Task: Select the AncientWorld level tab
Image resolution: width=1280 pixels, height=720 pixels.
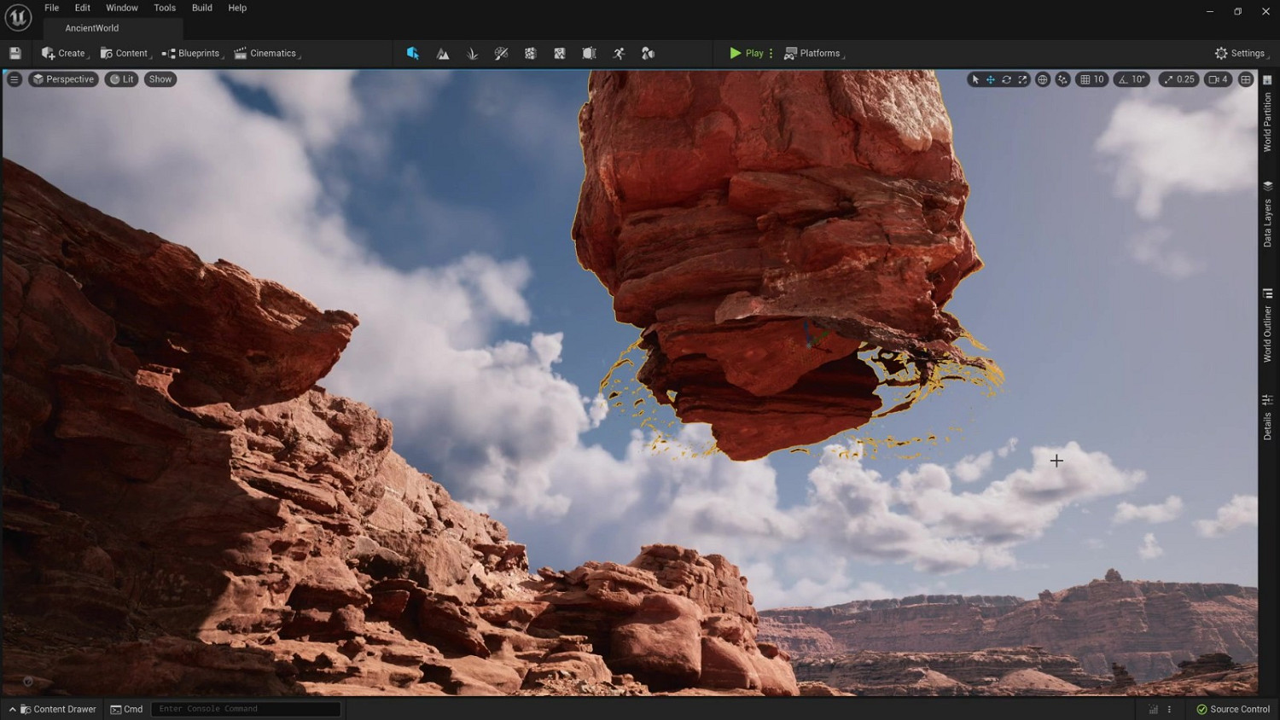Action: (92, 28)
